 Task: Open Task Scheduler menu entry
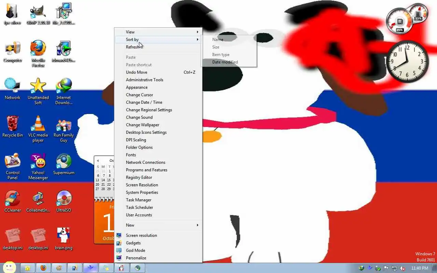(158, 207)
